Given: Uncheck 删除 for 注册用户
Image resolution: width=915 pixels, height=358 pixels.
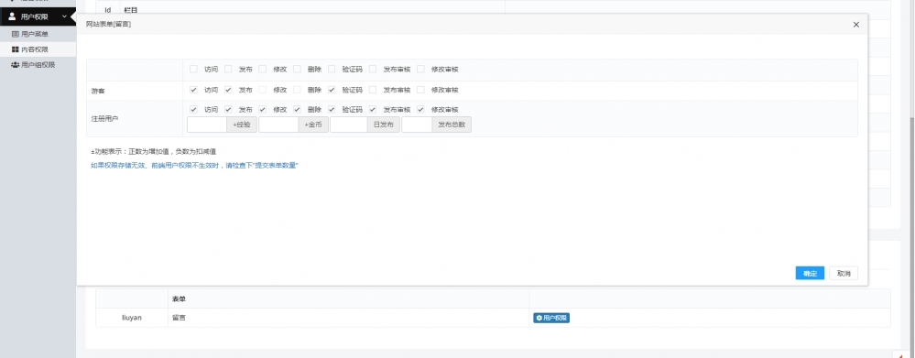Looking at the screenshot, I should [297, 110].
